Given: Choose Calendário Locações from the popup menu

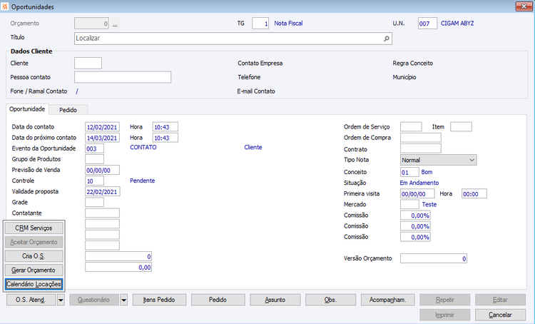Looking at the screenshot, I should tap(34, 284).
